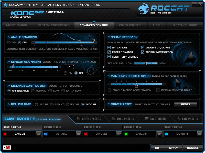Click the Create Profile icon
Screen dimensions: 205x153
click(x=78, y=119)
